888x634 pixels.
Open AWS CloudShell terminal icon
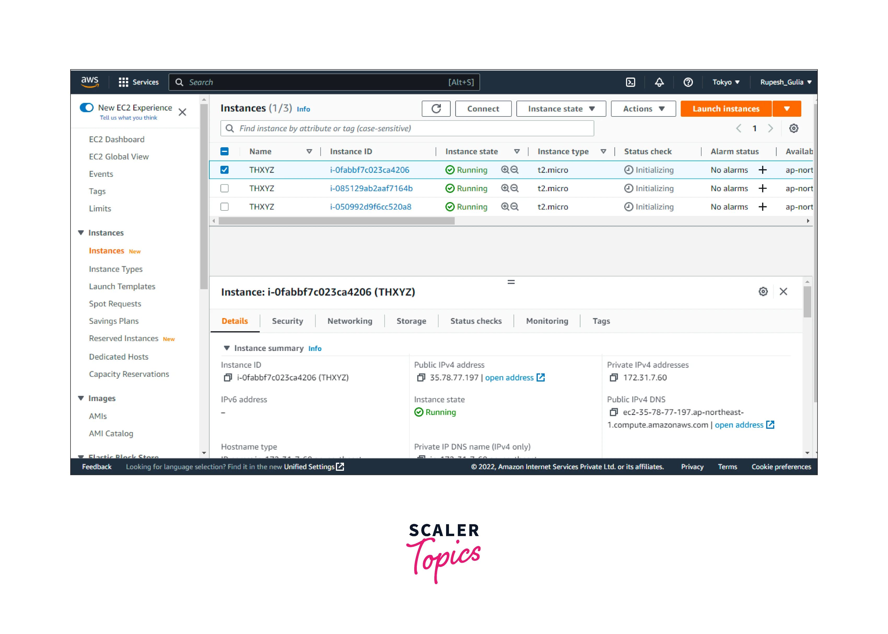(x=630, y=82)
